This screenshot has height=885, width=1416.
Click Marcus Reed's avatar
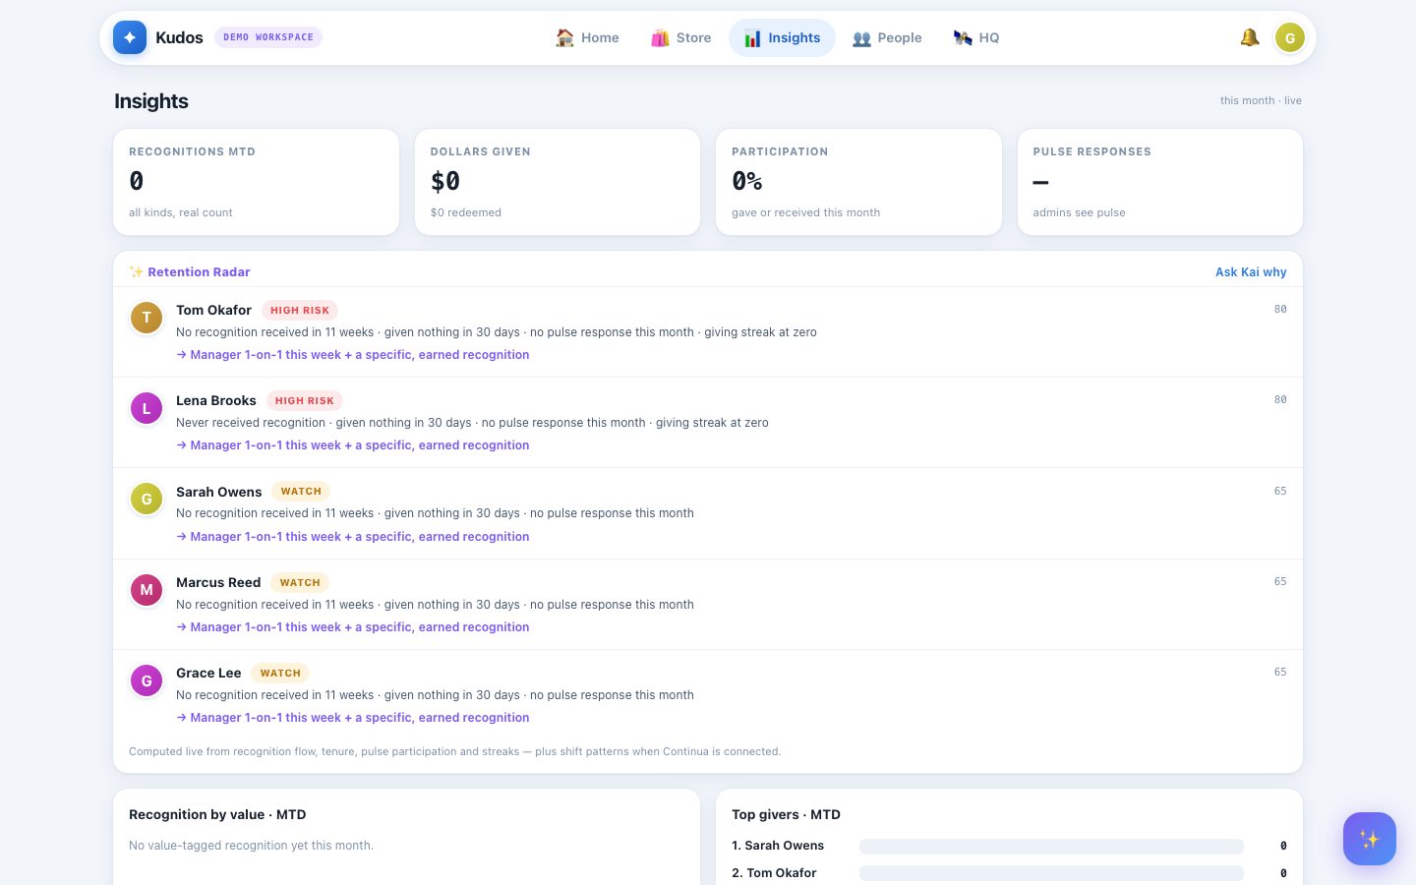click(x=147, y=590)
